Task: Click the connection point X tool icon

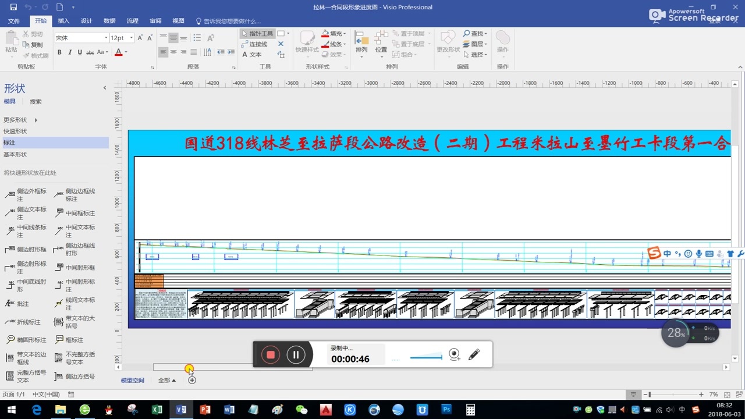Action: [281, 44]
